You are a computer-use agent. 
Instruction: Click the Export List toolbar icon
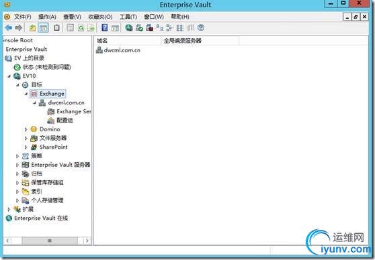point(91,28)
